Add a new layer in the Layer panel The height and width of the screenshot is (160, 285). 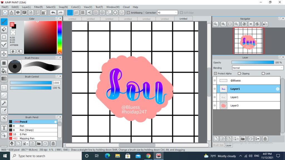216,139
